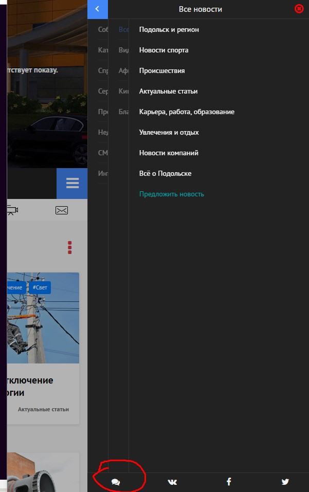Viewport: 309px width, 492px height.
Task: Select Подольск и регион menu item
Action: click(x=169, y=30)
